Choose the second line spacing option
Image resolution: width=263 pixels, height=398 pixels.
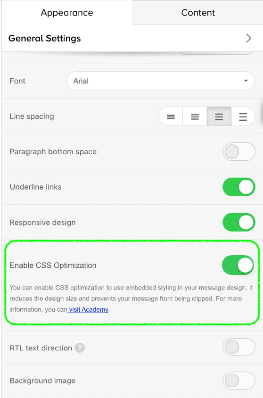(x=195, y=116)
